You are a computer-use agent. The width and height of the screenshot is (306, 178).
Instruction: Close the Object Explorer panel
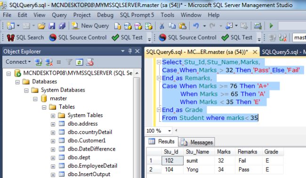137,51
